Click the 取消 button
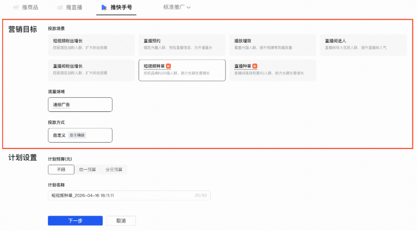Image resolution: width=417 pixels, height=231 pixels. pos(121,221)
